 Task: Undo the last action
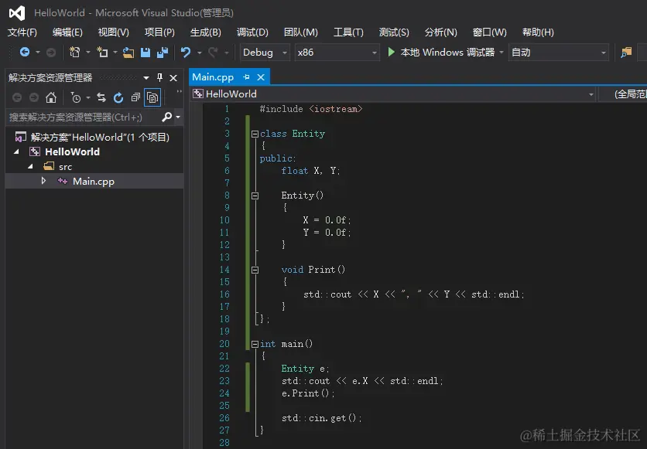186,53
